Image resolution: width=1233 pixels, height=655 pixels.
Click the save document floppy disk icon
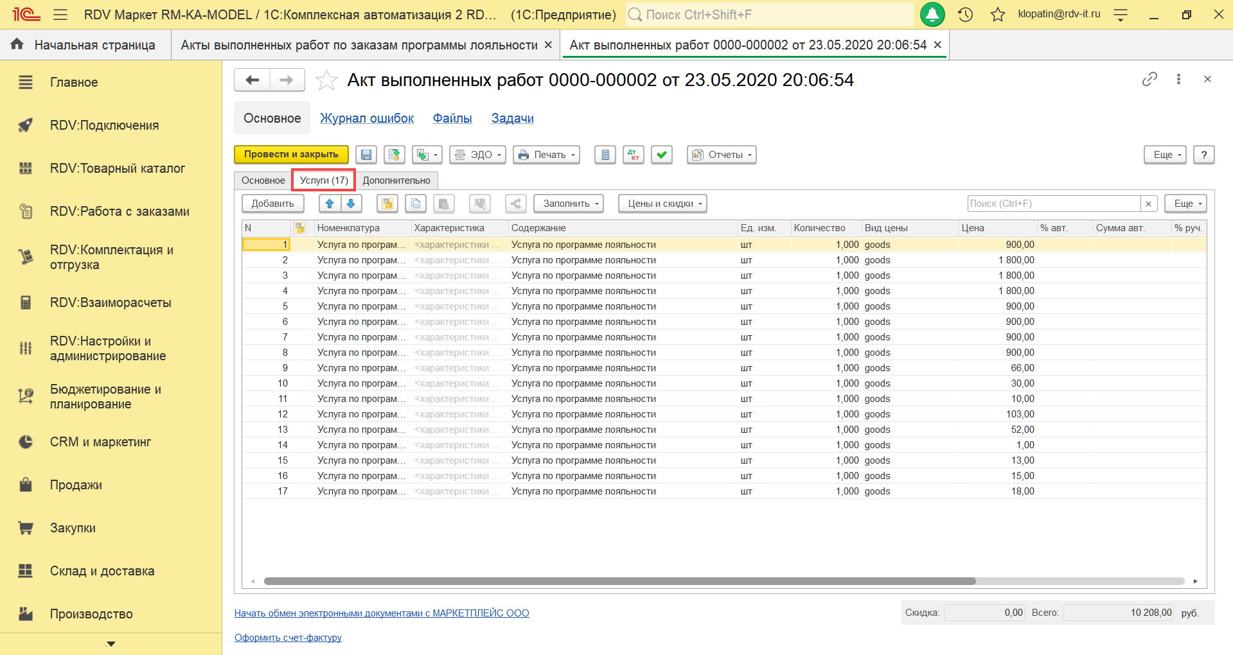click(x=366, y=155)
